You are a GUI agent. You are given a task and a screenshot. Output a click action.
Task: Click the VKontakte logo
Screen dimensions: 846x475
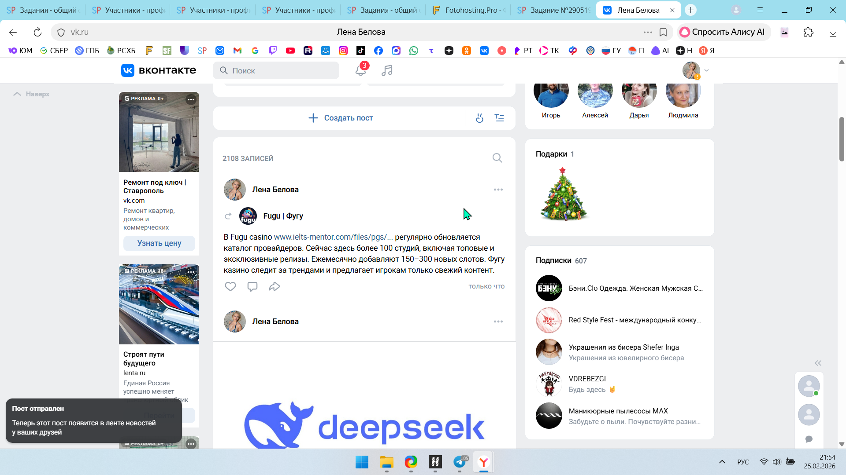coord(159,70)
